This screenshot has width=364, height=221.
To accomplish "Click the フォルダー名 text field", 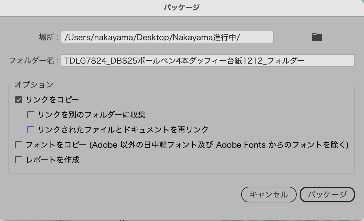I will [x=208, y=60].
